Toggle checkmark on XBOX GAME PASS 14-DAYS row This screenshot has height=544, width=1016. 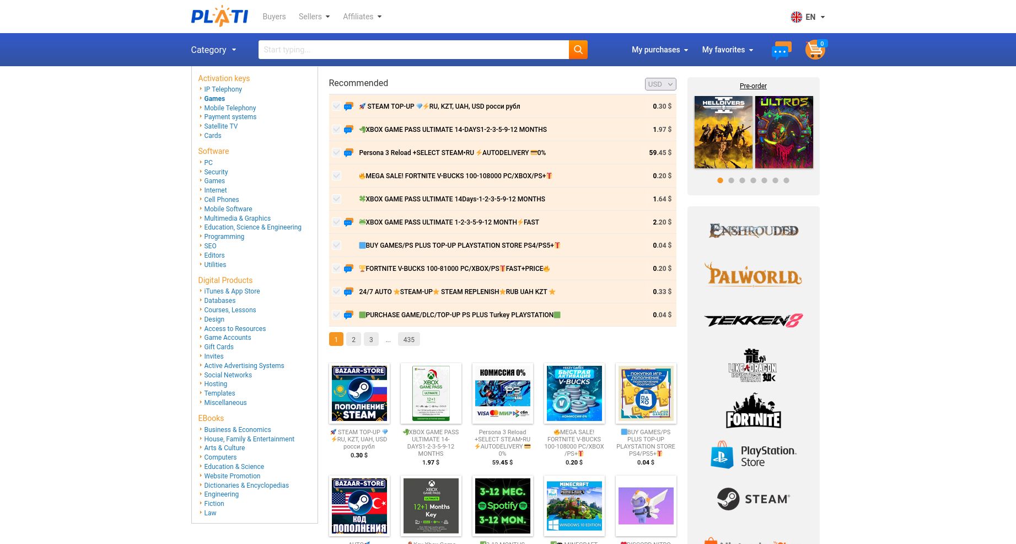[x=336, y=130]
